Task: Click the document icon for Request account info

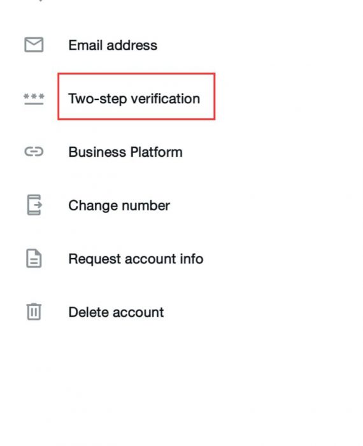Action: (x=34, y=258)
